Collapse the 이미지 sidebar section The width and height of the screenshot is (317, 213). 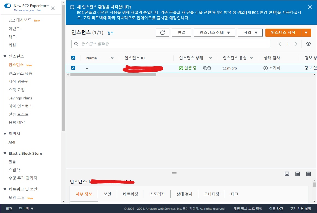[5, 133]
